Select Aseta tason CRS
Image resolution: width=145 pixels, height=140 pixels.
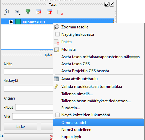click(99, 64)
